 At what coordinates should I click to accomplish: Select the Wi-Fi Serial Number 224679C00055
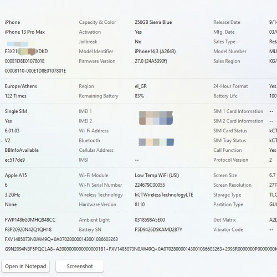(x=150, y=185)
